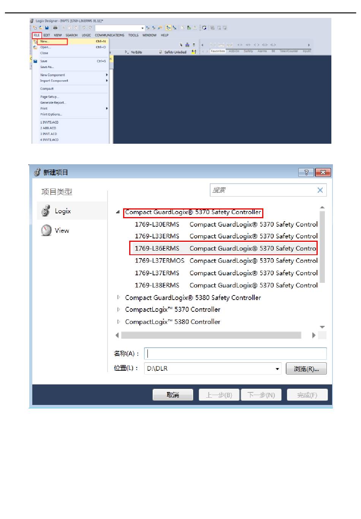The image size is (361, 519).
Task: Clear the search box with X icon
Action: tap(320, 190)
